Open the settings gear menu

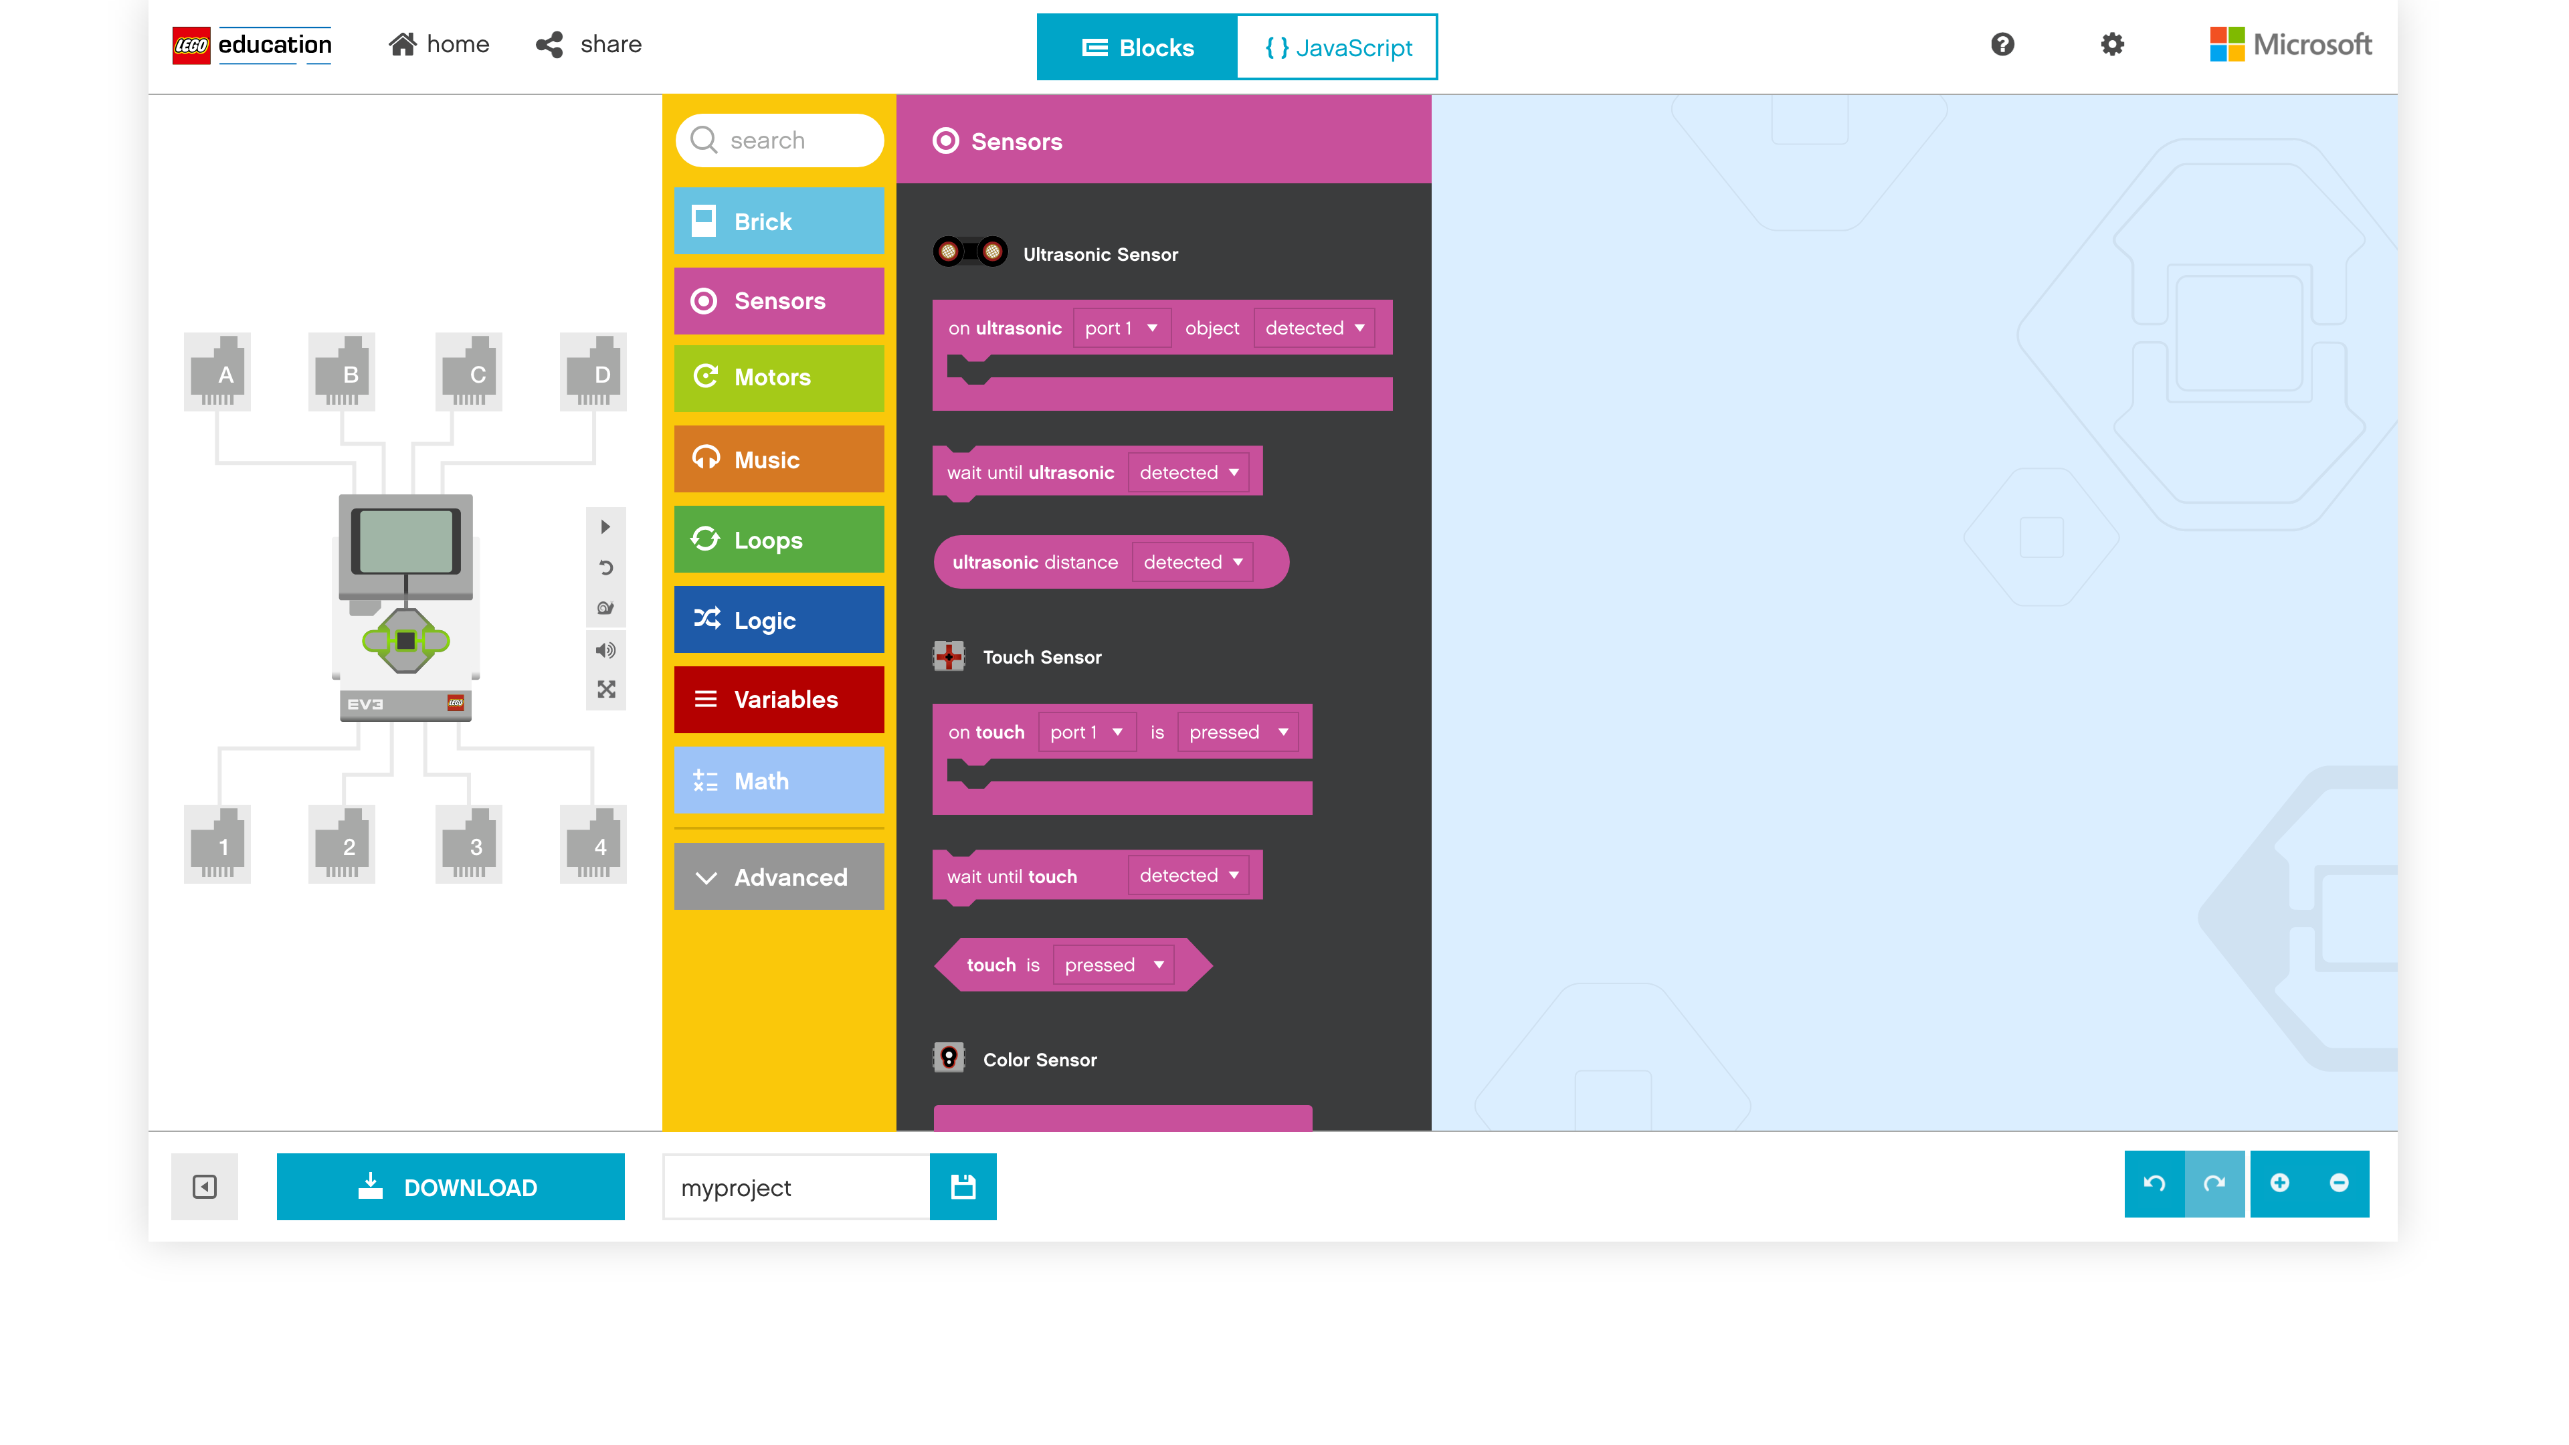coord(2111,44)
